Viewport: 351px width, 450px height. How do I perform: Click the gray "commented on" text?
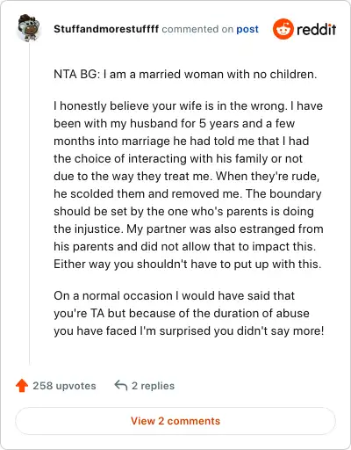(x=197, y=29)
